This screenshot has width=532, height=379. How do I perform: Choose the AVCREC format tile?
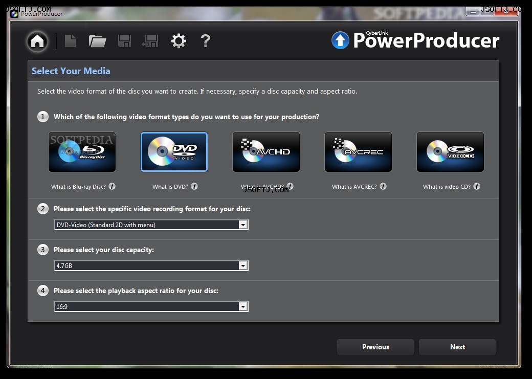point(358,152)
